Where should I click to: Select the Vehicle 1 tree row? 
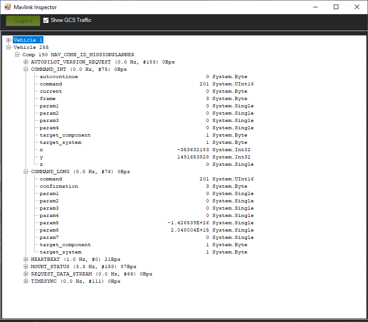tap(28, 40)
